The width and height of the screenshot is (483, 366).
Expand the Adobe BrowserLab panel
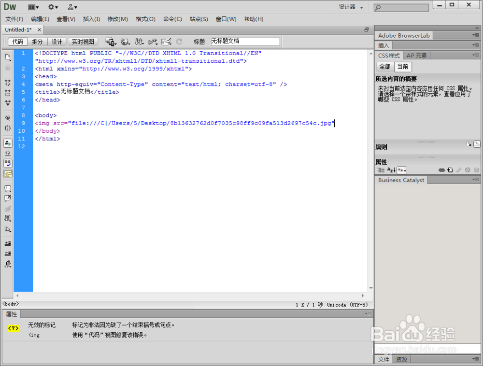coord(404,35)
